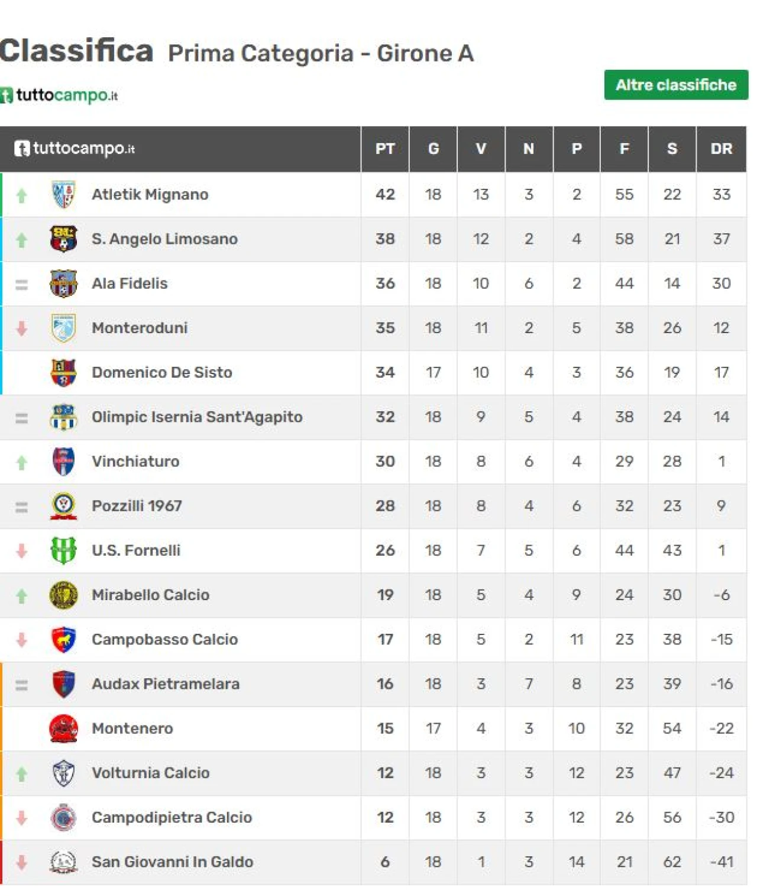Open the Domenico De Sisto team link

(x=162, y=373)
